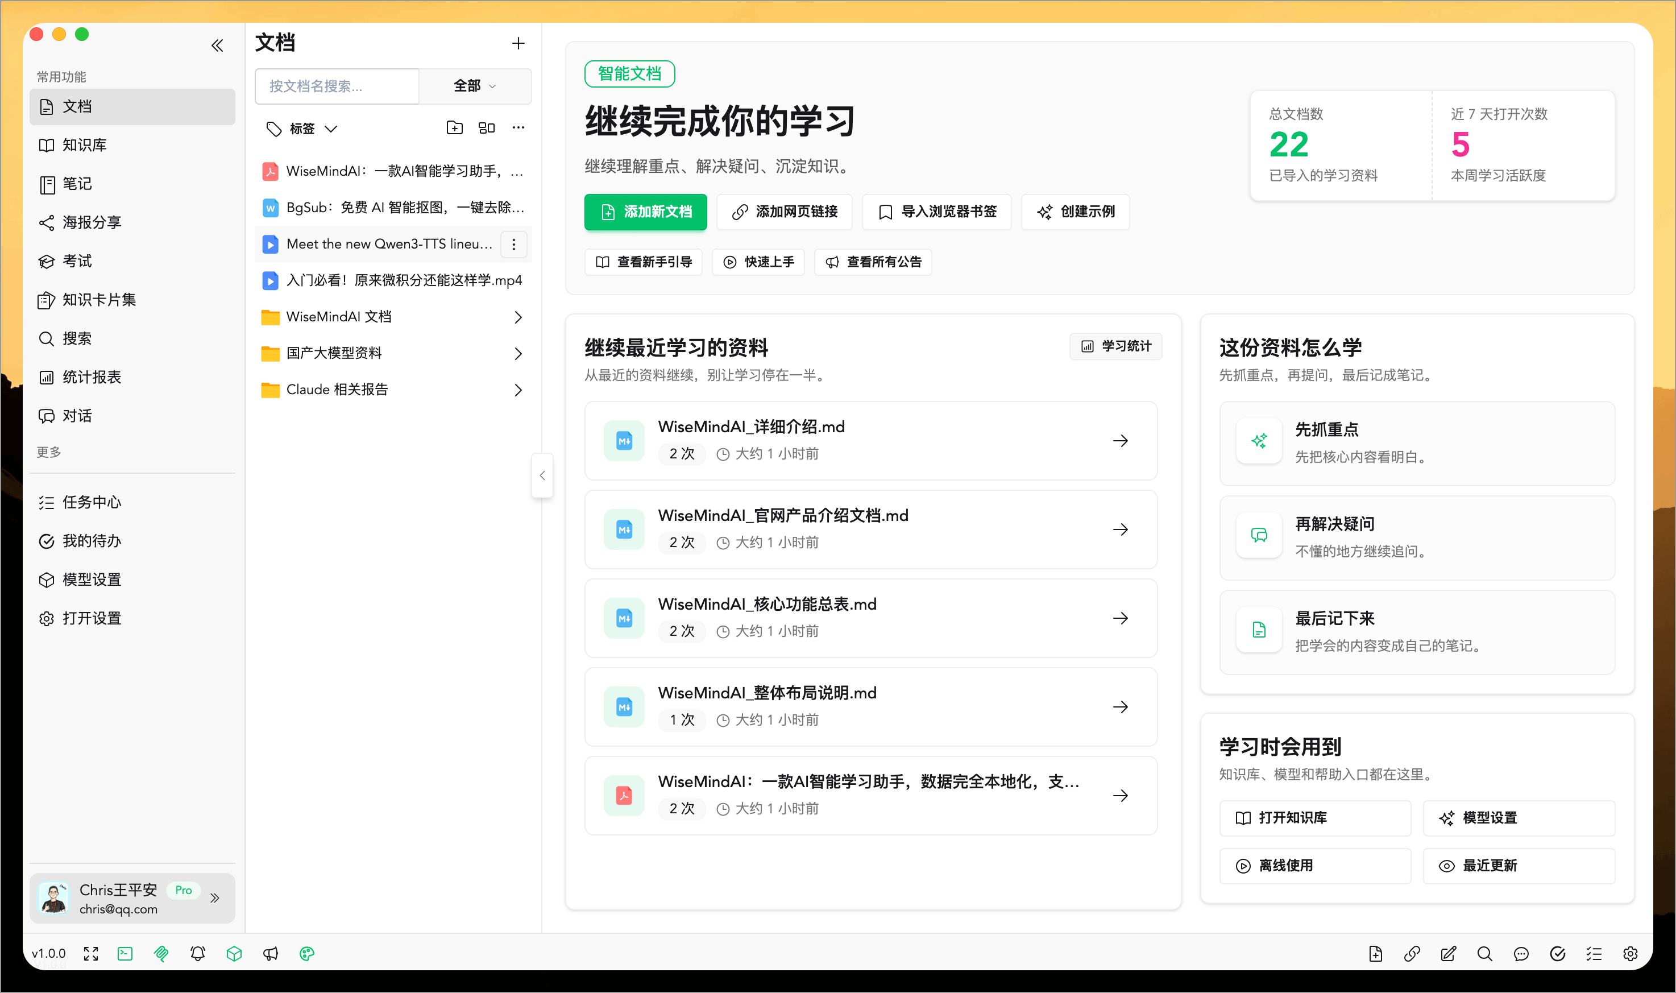Open the 全部 filter dropdown
This screenshot has width=1676, height=993.
(475, 86)
